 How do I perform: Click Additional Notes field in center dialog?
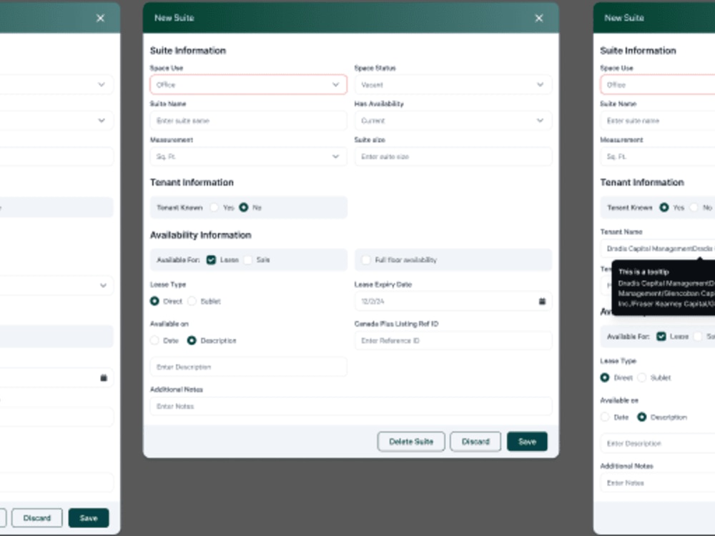350,406
